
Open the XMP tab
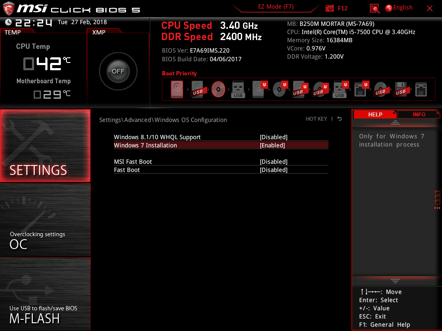click(99, 32)
